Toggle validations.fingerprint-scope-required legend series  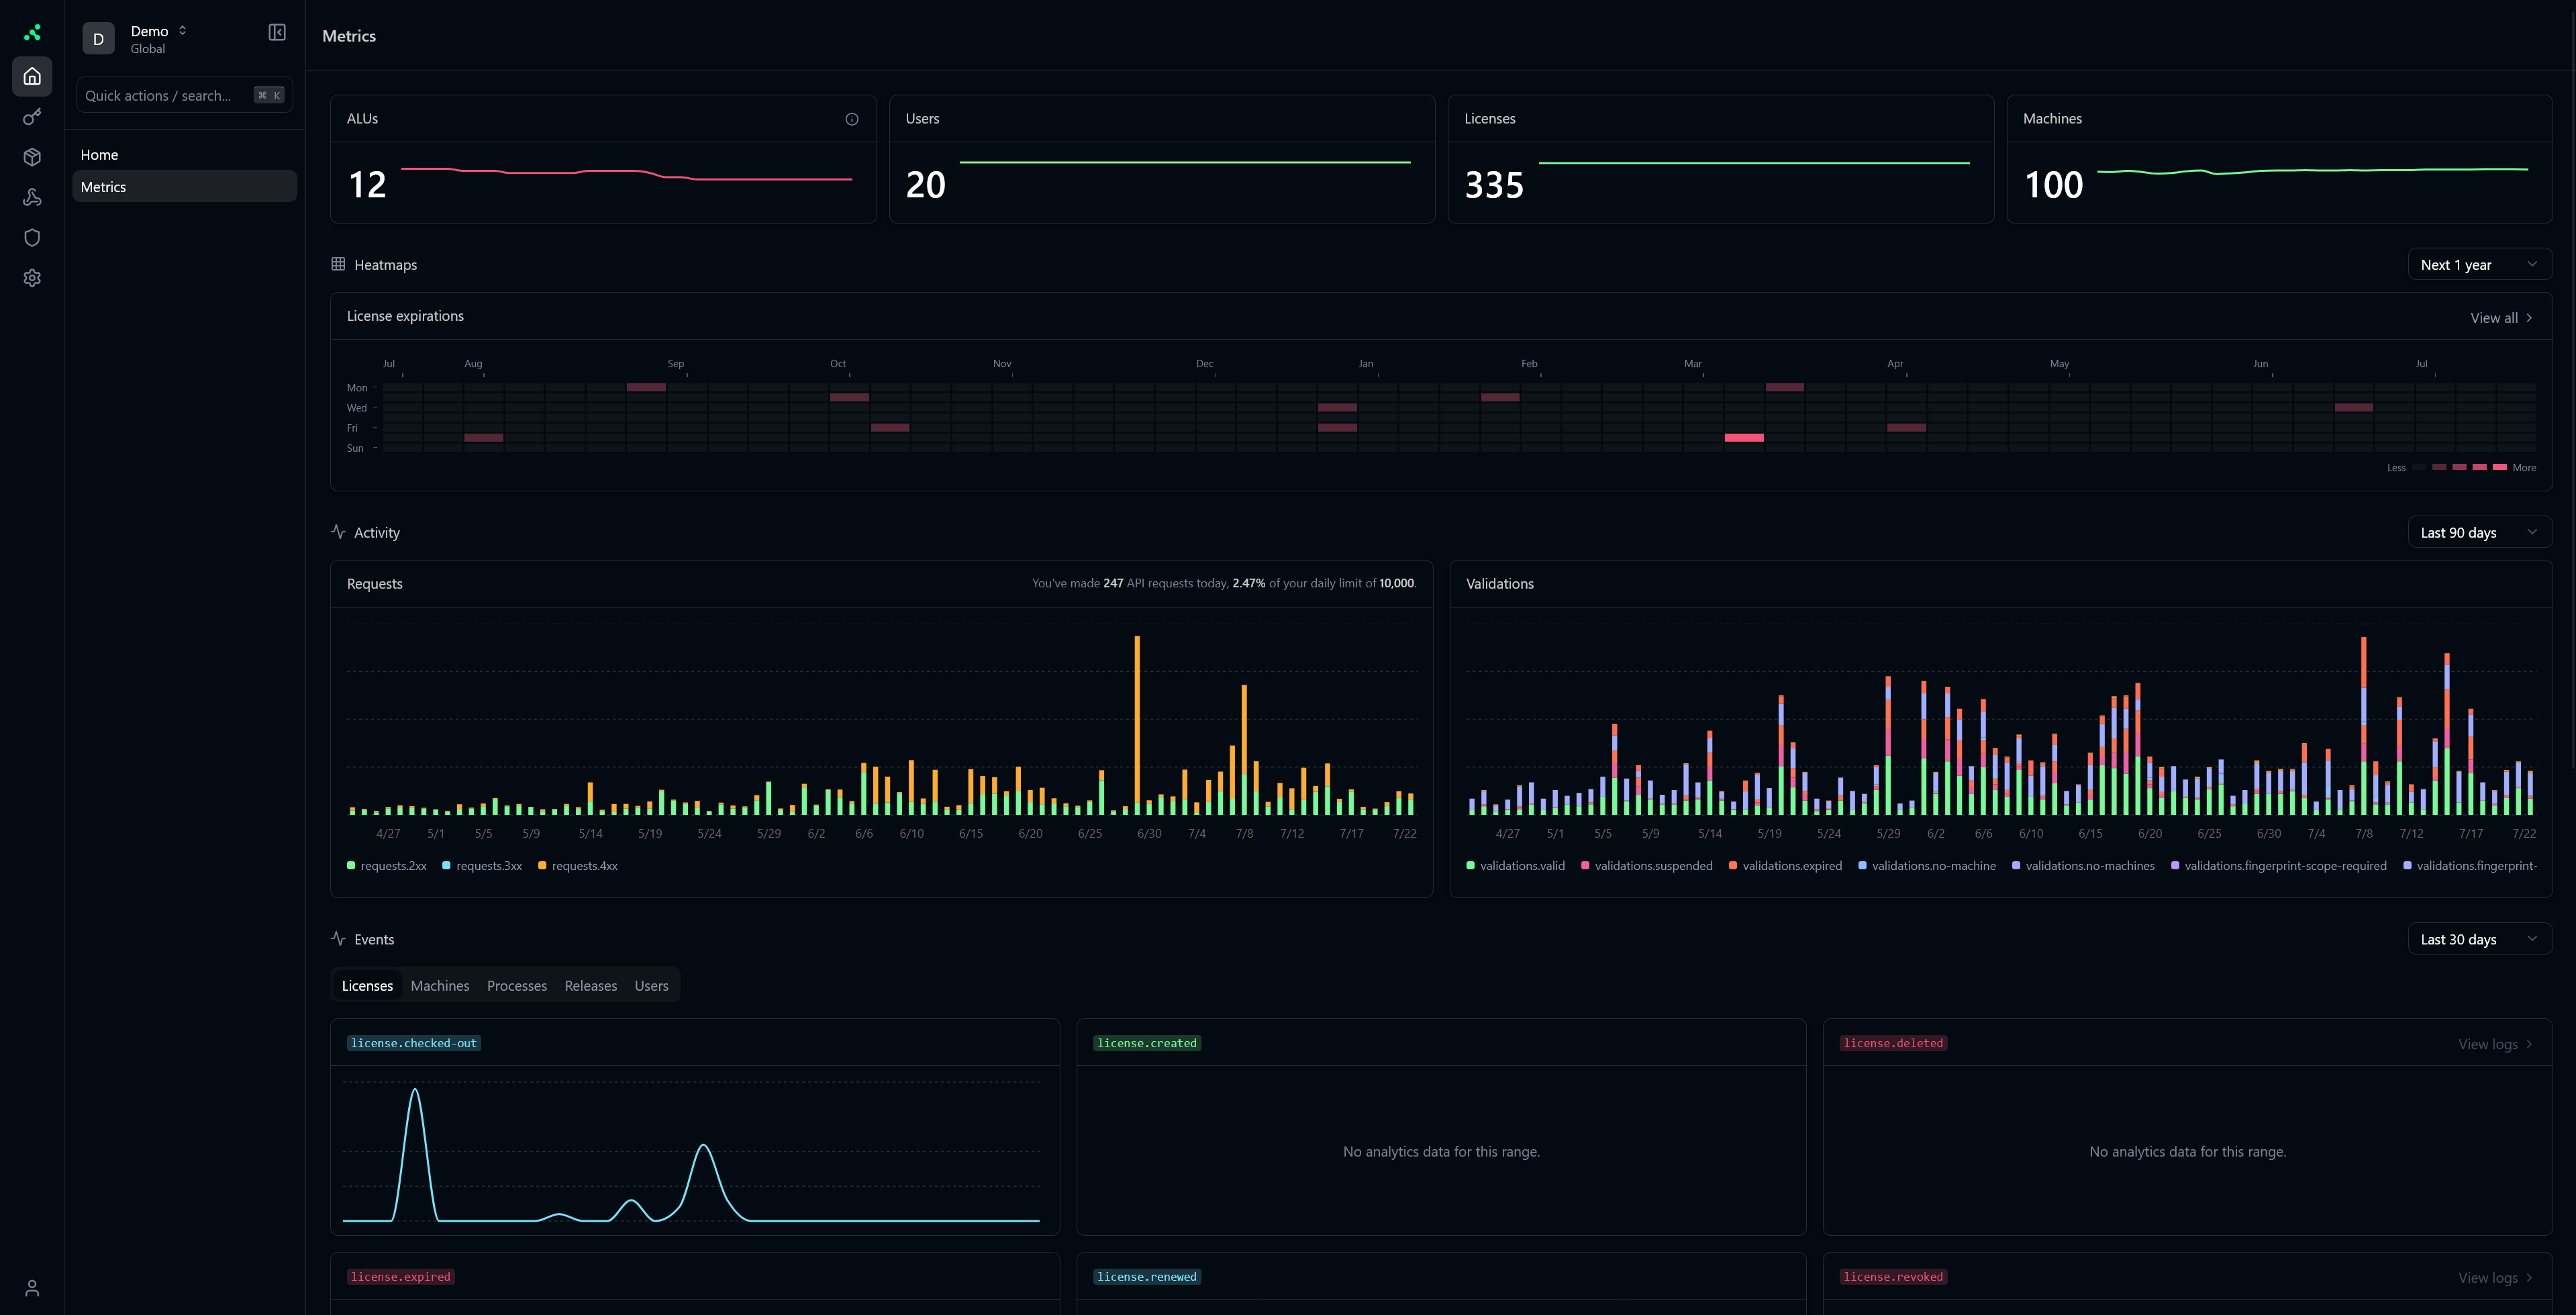[2279, 866]
